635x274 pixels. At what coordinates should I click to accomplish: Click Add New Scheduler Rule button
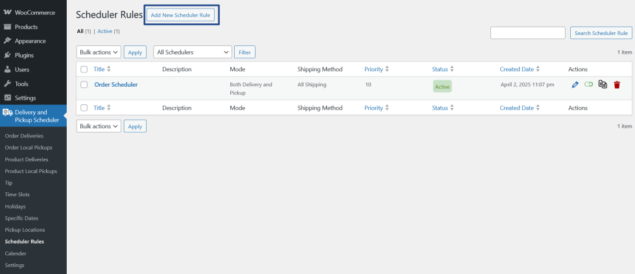[180, 15]
